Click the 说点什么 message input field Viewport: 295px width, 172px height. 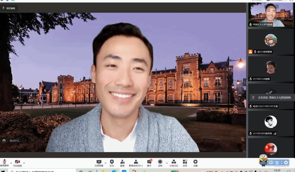click(15, 141)
